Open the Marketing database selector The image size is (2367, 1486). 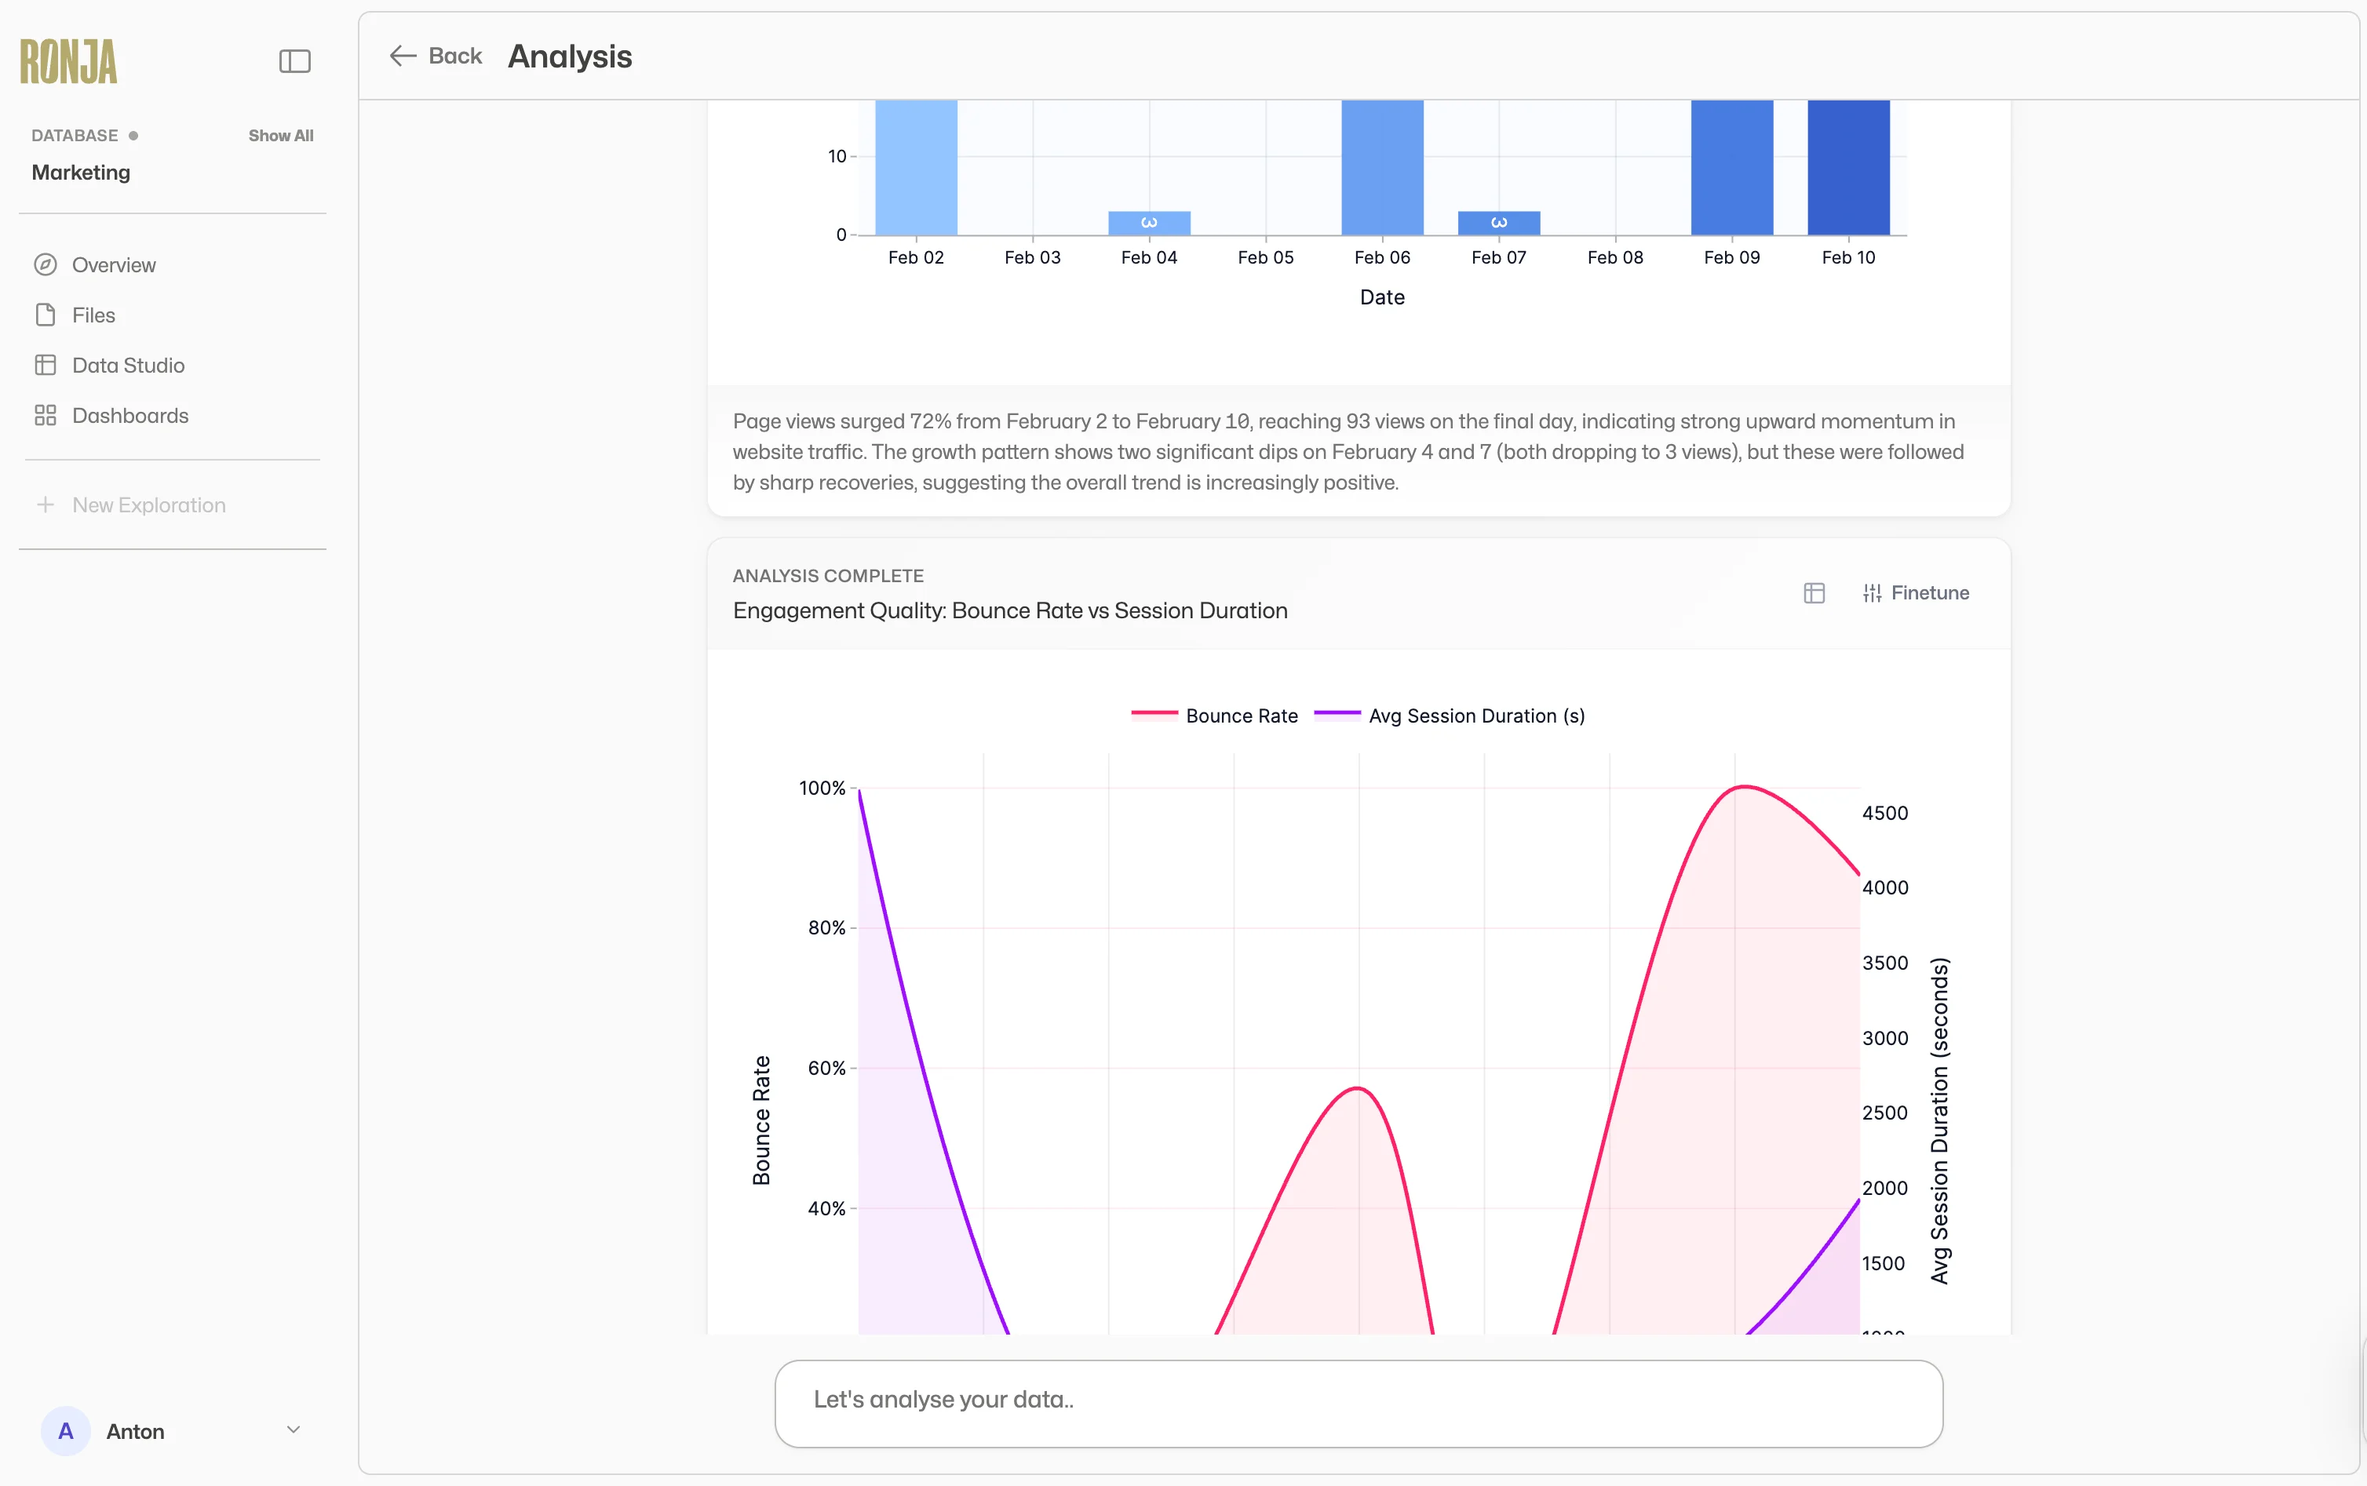pyautogui.click(x=81, y=172)
